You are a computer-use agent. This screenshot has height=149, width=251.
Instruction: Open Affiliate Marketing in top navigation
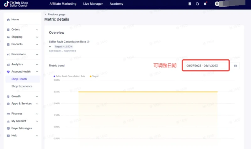click(63, 4)
